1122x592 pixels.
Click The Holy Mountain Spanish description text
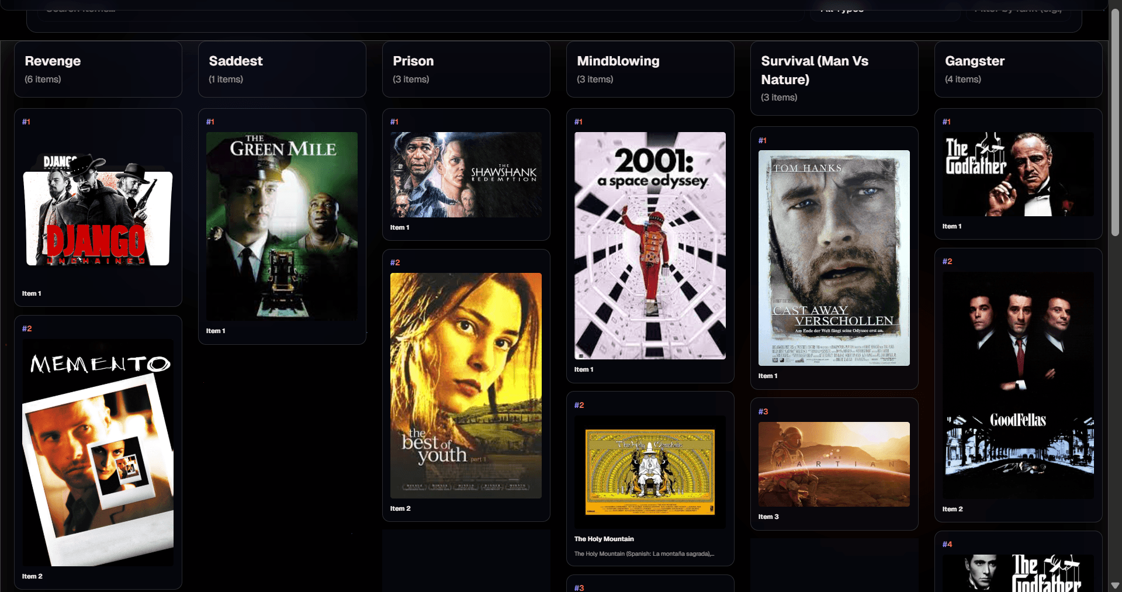click(x=644, y=553)
